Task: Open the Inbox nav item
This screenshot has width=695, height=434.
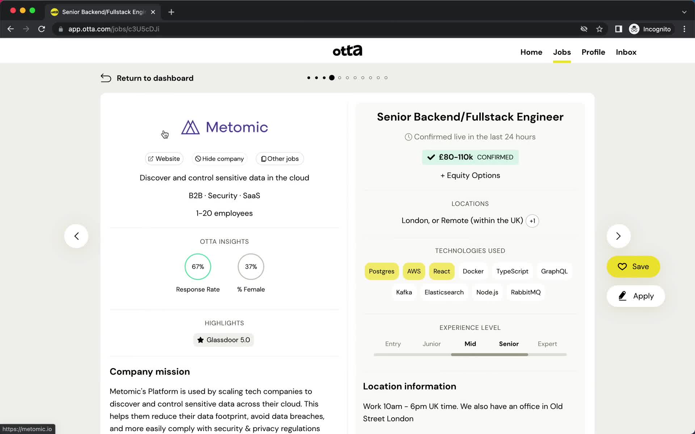Action: (x=626, y=52)
